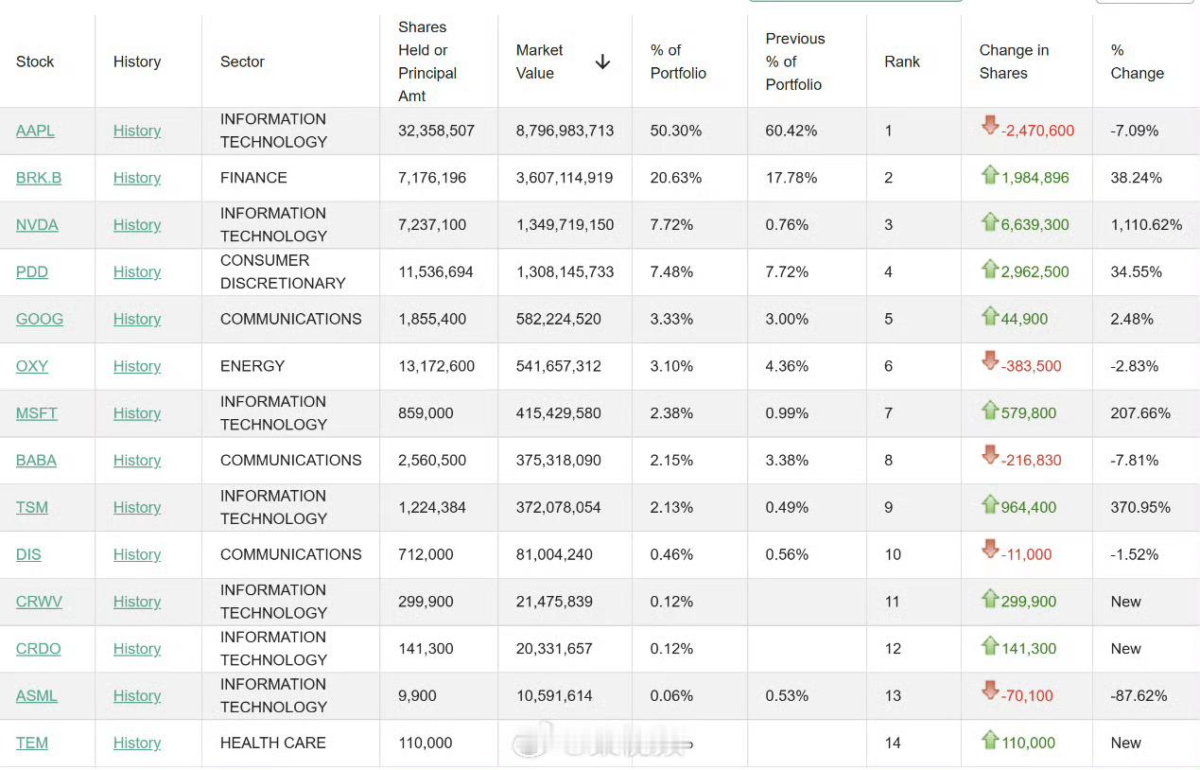The image size is (1200, 770).
Task: Open the PDD ticker link
Action: 32,271
